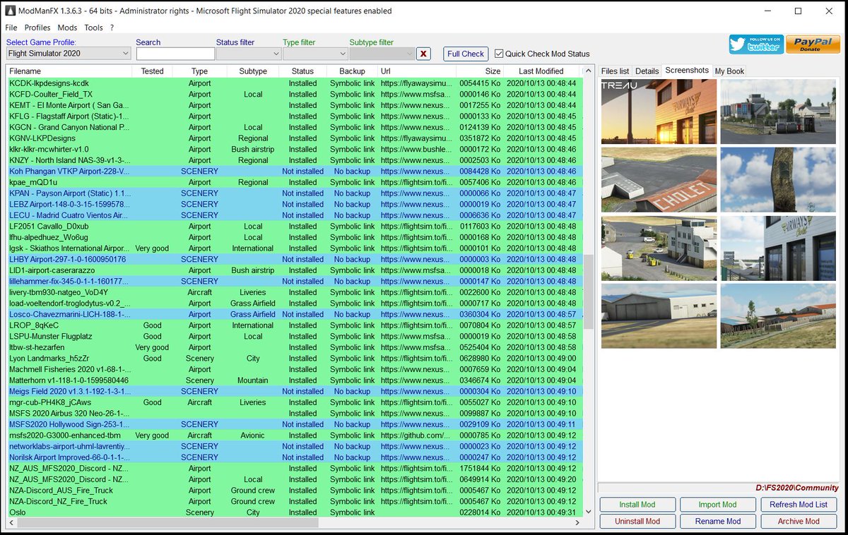
Task: Switch to the My Book tab
Action: click(729, 71)
